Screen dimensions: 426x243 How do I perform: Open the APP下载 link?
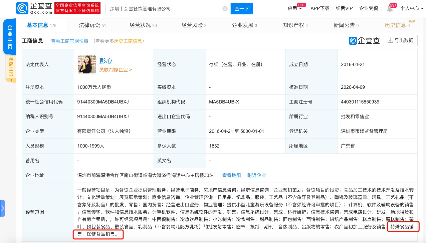pyautogui.click(x=319, y=8)
